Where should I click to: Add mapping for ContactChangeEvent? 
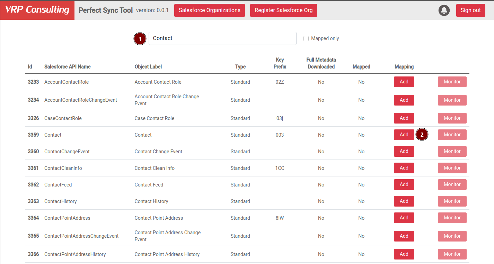click(404, 151)
